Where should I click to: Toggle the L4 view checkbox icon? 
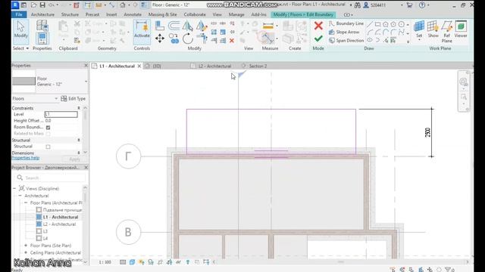pyautogui.click(x=39, y=239)
